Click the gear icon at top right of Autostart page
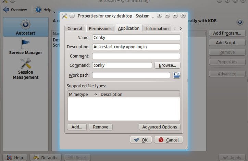Screen dimensions: 248x161 tap(240, 22)
